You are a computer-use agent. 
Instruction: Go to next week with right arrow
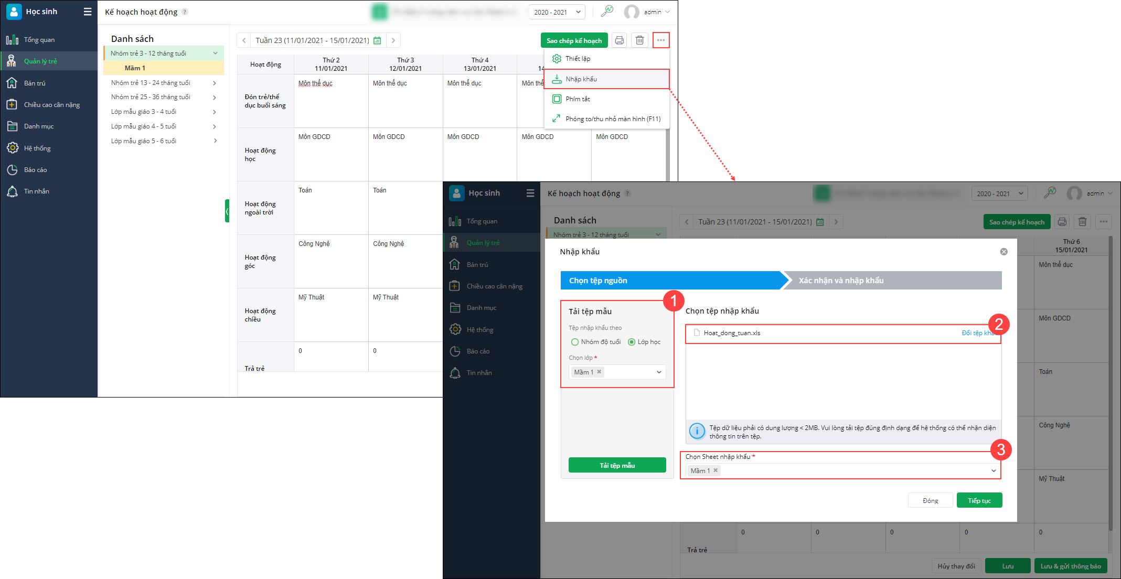pos(393,40)
